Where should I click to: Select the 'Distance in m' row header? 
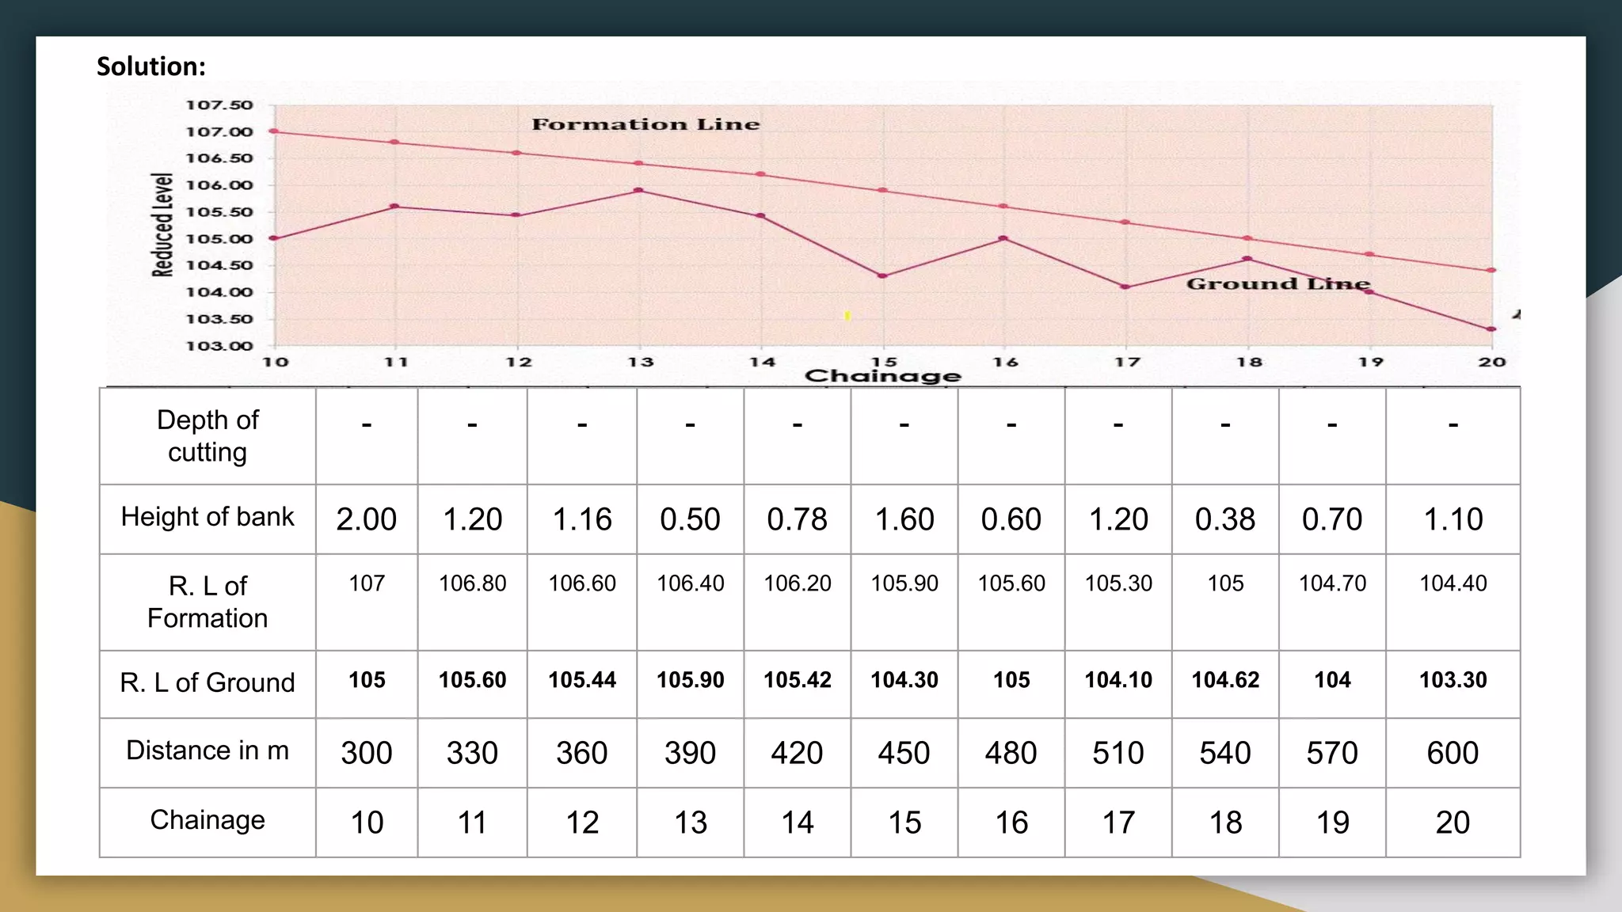tap(208, 750)
